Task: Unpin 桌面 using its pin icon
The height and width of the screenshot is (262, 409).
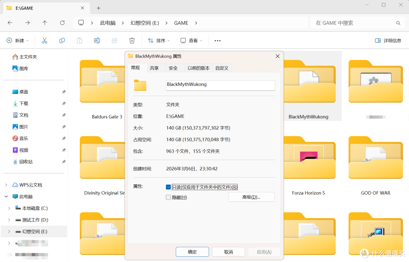Action: [64, 92]
